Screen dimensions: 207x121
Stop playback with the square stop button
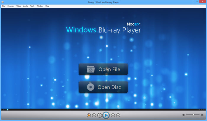100,115
